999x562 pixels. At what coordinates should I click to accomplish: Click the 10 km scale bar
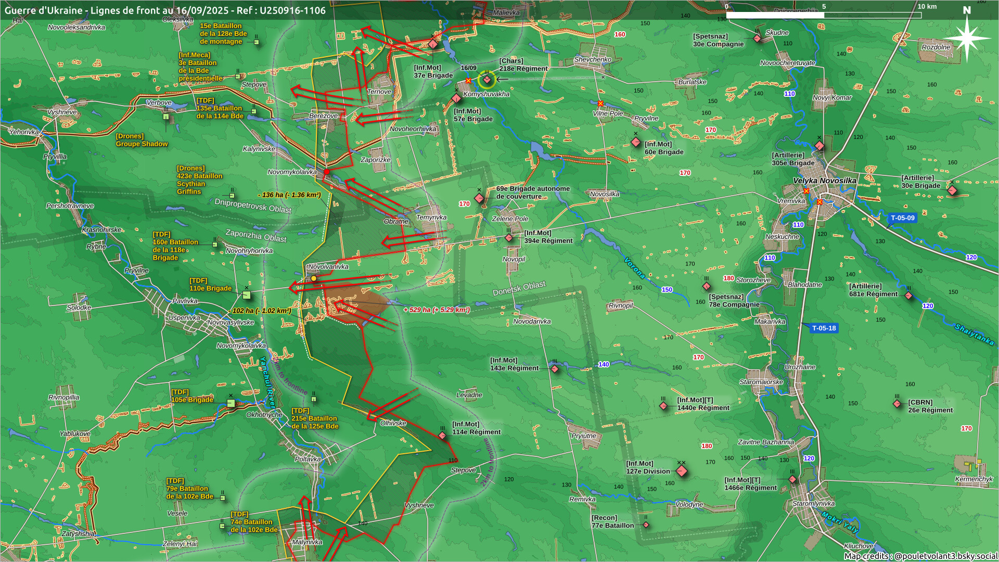point(824,15)
